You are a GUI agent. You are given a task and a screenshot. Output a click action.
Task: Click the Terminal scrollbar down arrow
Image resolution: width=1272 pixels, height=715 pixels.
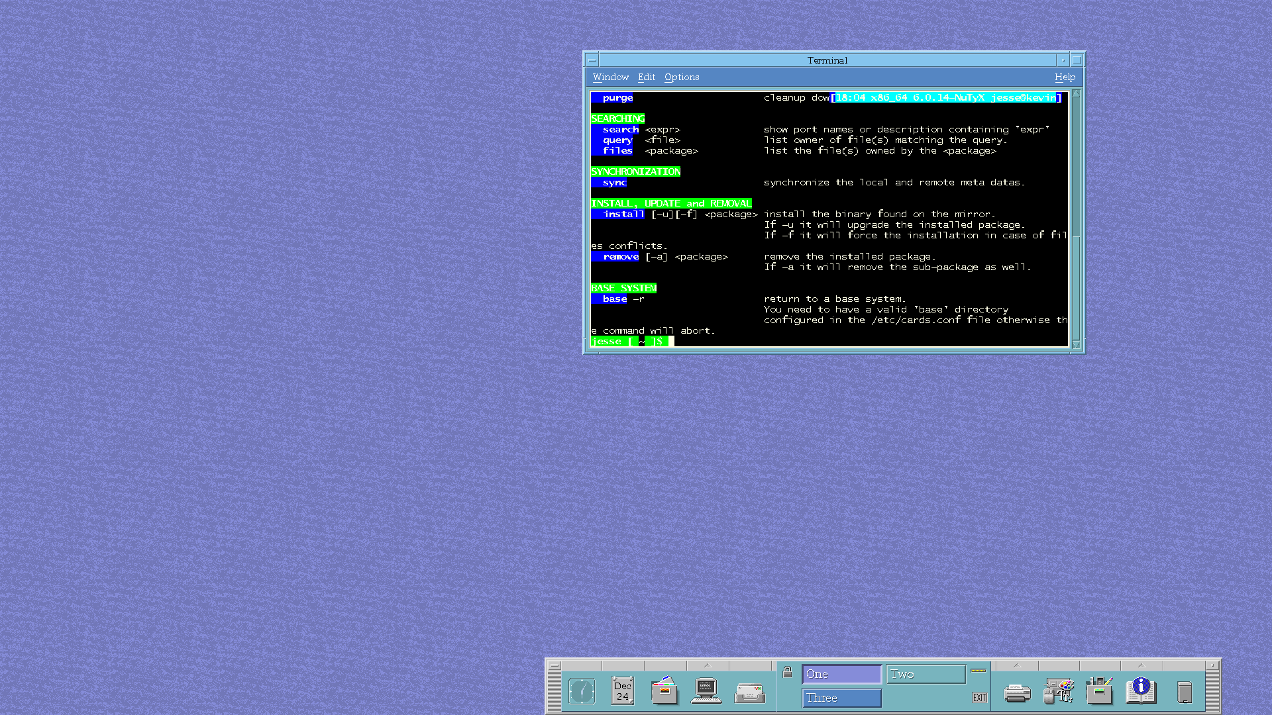1076,344
